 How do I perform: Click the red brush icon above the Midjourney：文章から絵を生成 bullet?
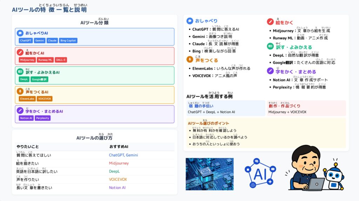tap(270, 22)
